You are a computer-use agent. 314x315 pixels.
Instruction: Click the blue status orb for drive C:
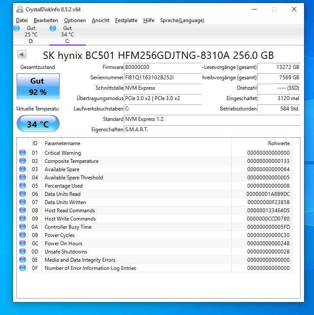point(53,28)
